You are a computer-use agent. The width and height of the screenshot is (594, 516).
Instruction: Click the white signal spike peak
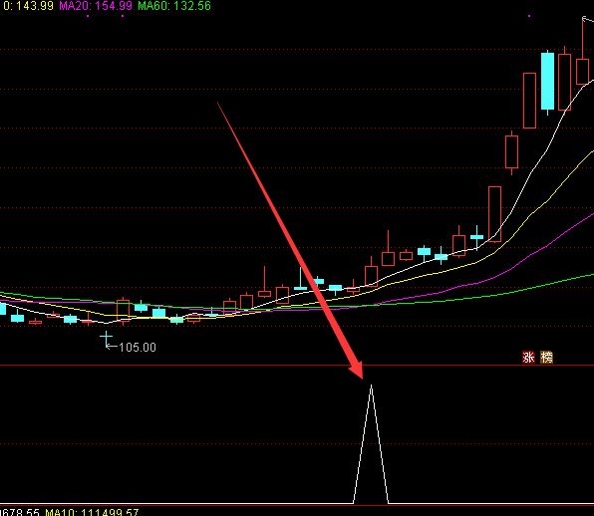tap(371, 386)
